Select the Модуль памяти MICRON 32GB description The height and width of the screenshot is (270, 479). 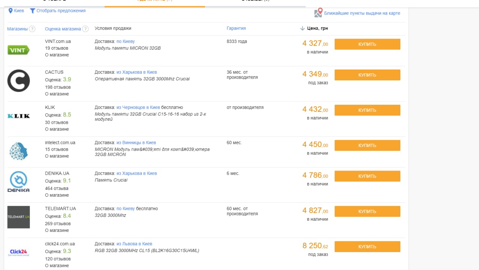[128, 48]
